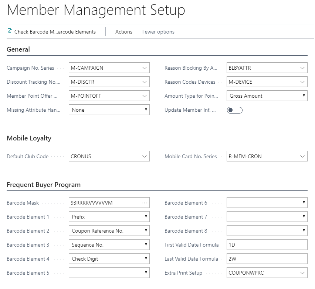Open the Mobile Card No. Series dropdown

pyautogui.click(x=302, y=156)
